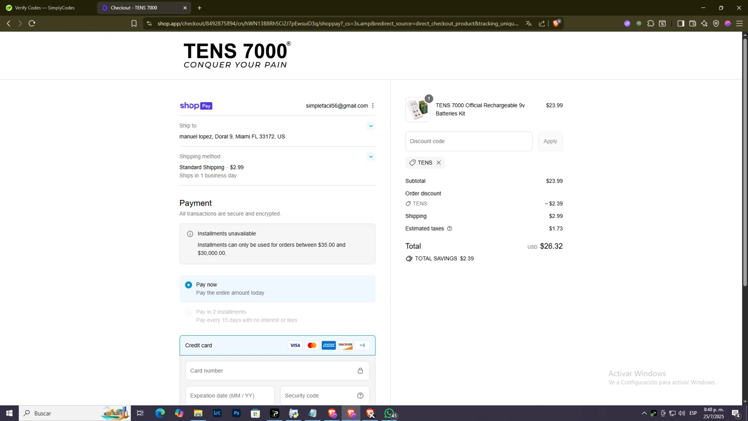Click the TENS 7000 store logo
Image resolution: width=748 pixels, height=421 pixels.
237,55
